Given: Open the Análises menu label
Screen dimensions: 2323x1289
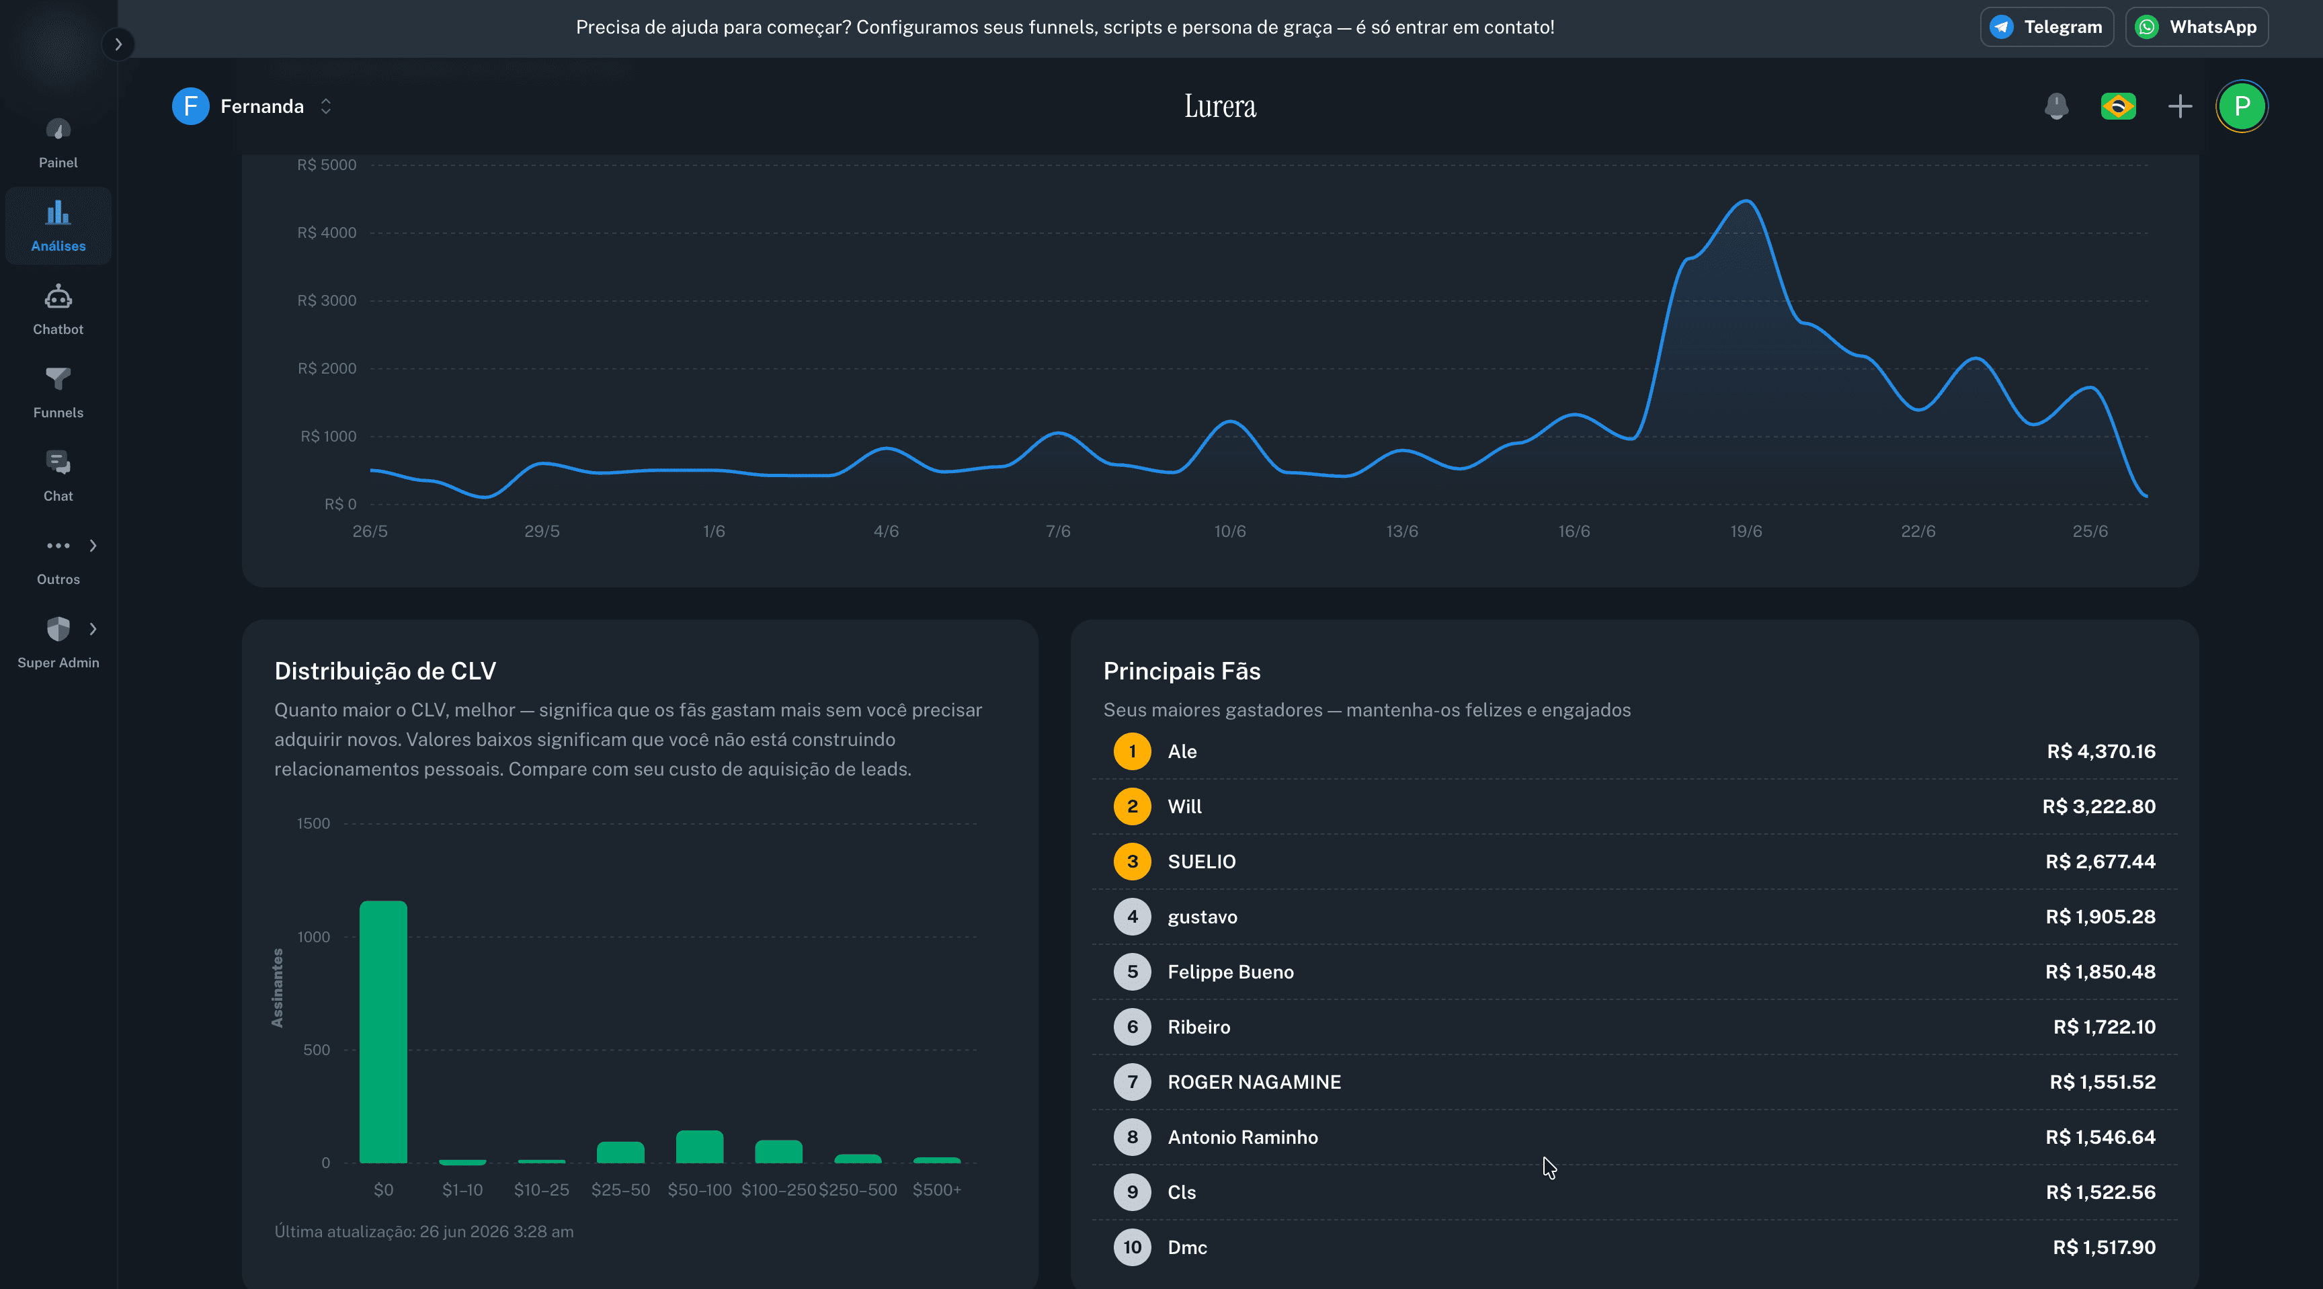Looking at the screenshot, I should click(58, 246).
